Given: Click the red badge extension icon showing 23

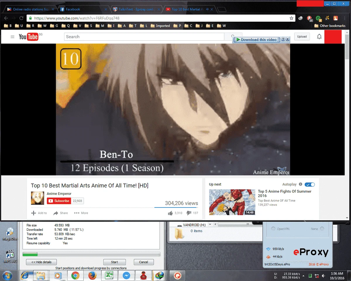Looking at the screenshot, I should tap(310, 18).
